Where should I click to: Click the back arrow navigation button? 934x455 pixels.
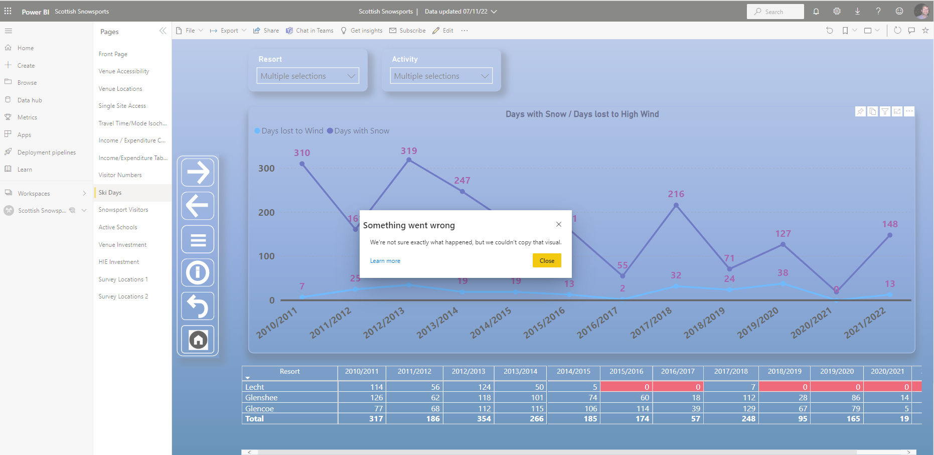[198, 206]
